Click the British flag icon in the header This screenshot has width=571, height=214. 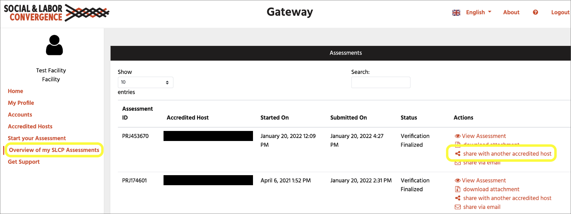click(456, 12)
